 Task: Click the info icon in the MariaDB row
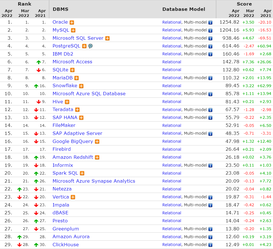pyautogui.click(x=210, y=78)
